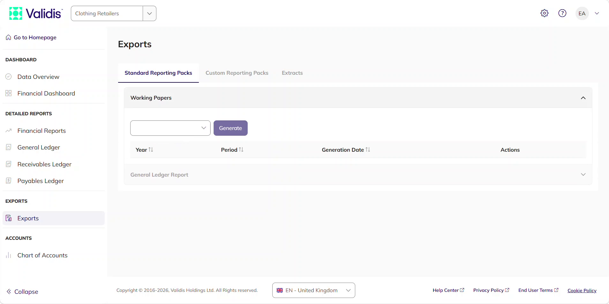This screenshot has width=609, height=304.
Task: Open Financial Reports
Action: point(41,131)
